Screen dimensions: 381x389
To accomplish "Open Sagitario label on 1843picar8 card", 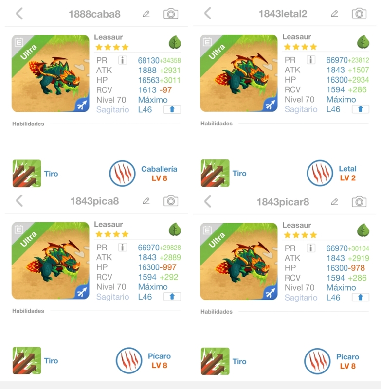I will coord(301,298).
